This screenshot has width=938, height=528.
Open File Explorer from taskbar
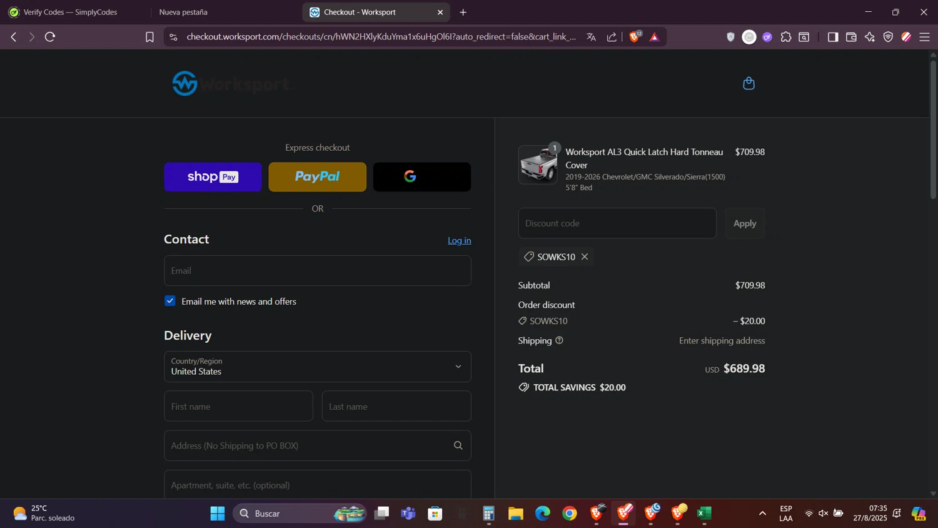pyautogui.click(x=515, y=514)
